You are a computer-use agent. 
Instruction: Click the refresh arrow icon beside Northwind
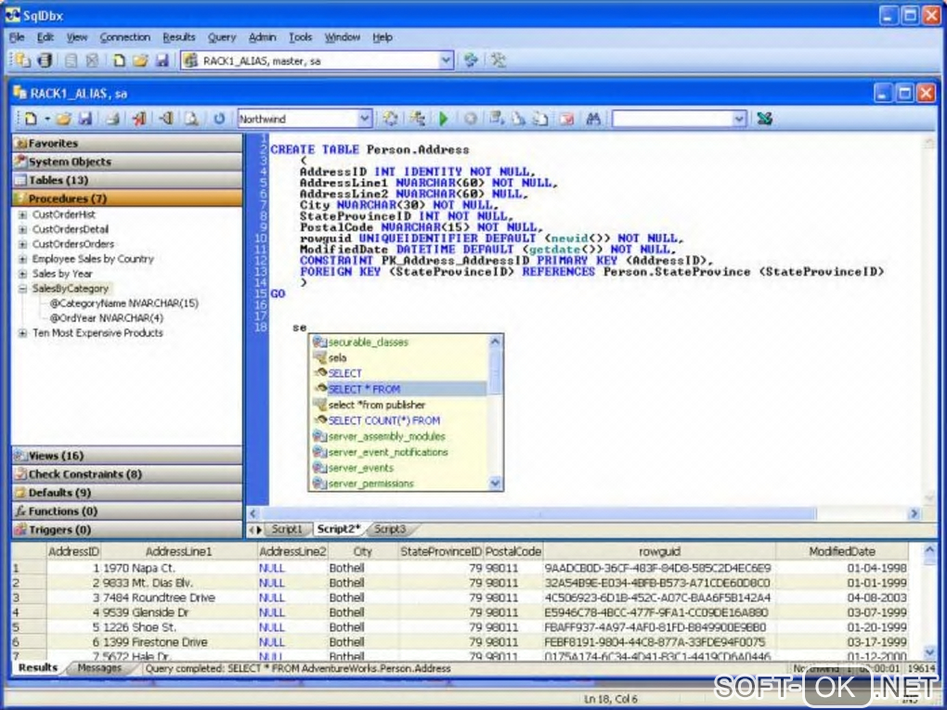coord(219,119)
